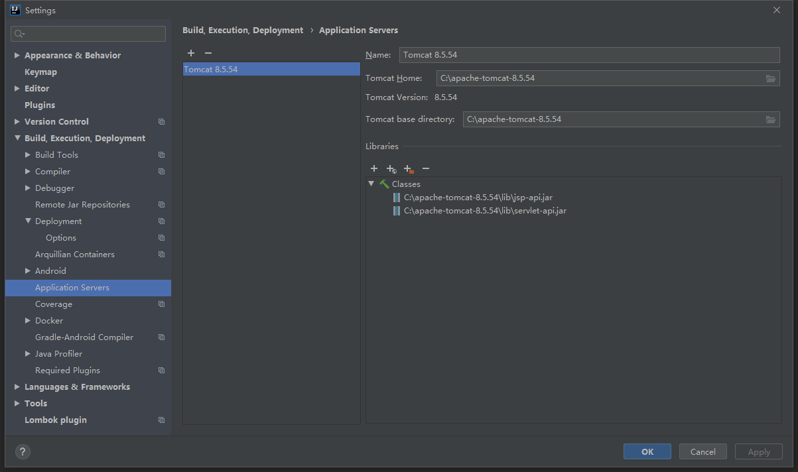Click the Apply button
The height and width of the screenshot is (472, 798).
click(759, 451)
